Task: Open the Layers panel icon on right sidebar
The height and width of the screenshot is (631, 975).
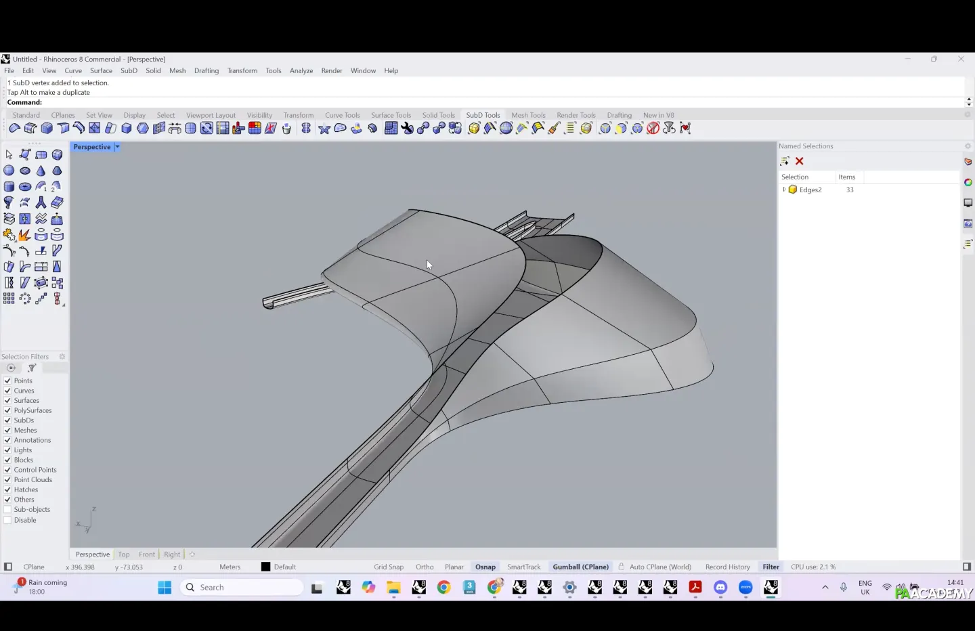Action: [x=968, y=162]
